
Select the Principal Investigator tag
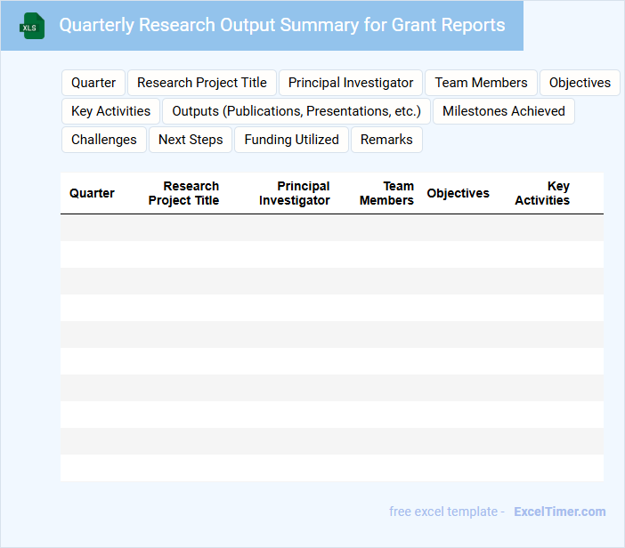351,83
